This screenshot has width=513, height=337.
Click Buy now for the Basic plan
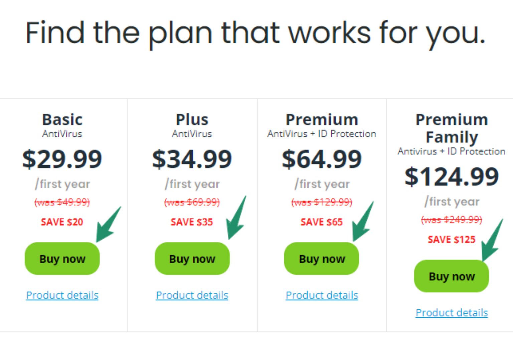[62, 259]
